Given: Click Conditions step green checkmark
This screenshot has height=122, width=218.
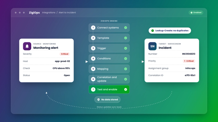Looking at the screenshot, I should click(x=126, y=58).
